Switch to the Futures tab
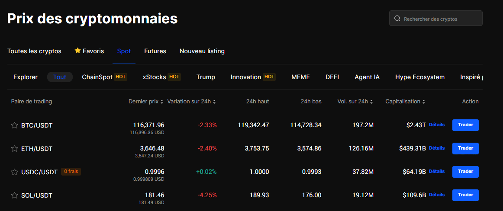The height and width of the screenshot is (211, 503). coord(155,51)
